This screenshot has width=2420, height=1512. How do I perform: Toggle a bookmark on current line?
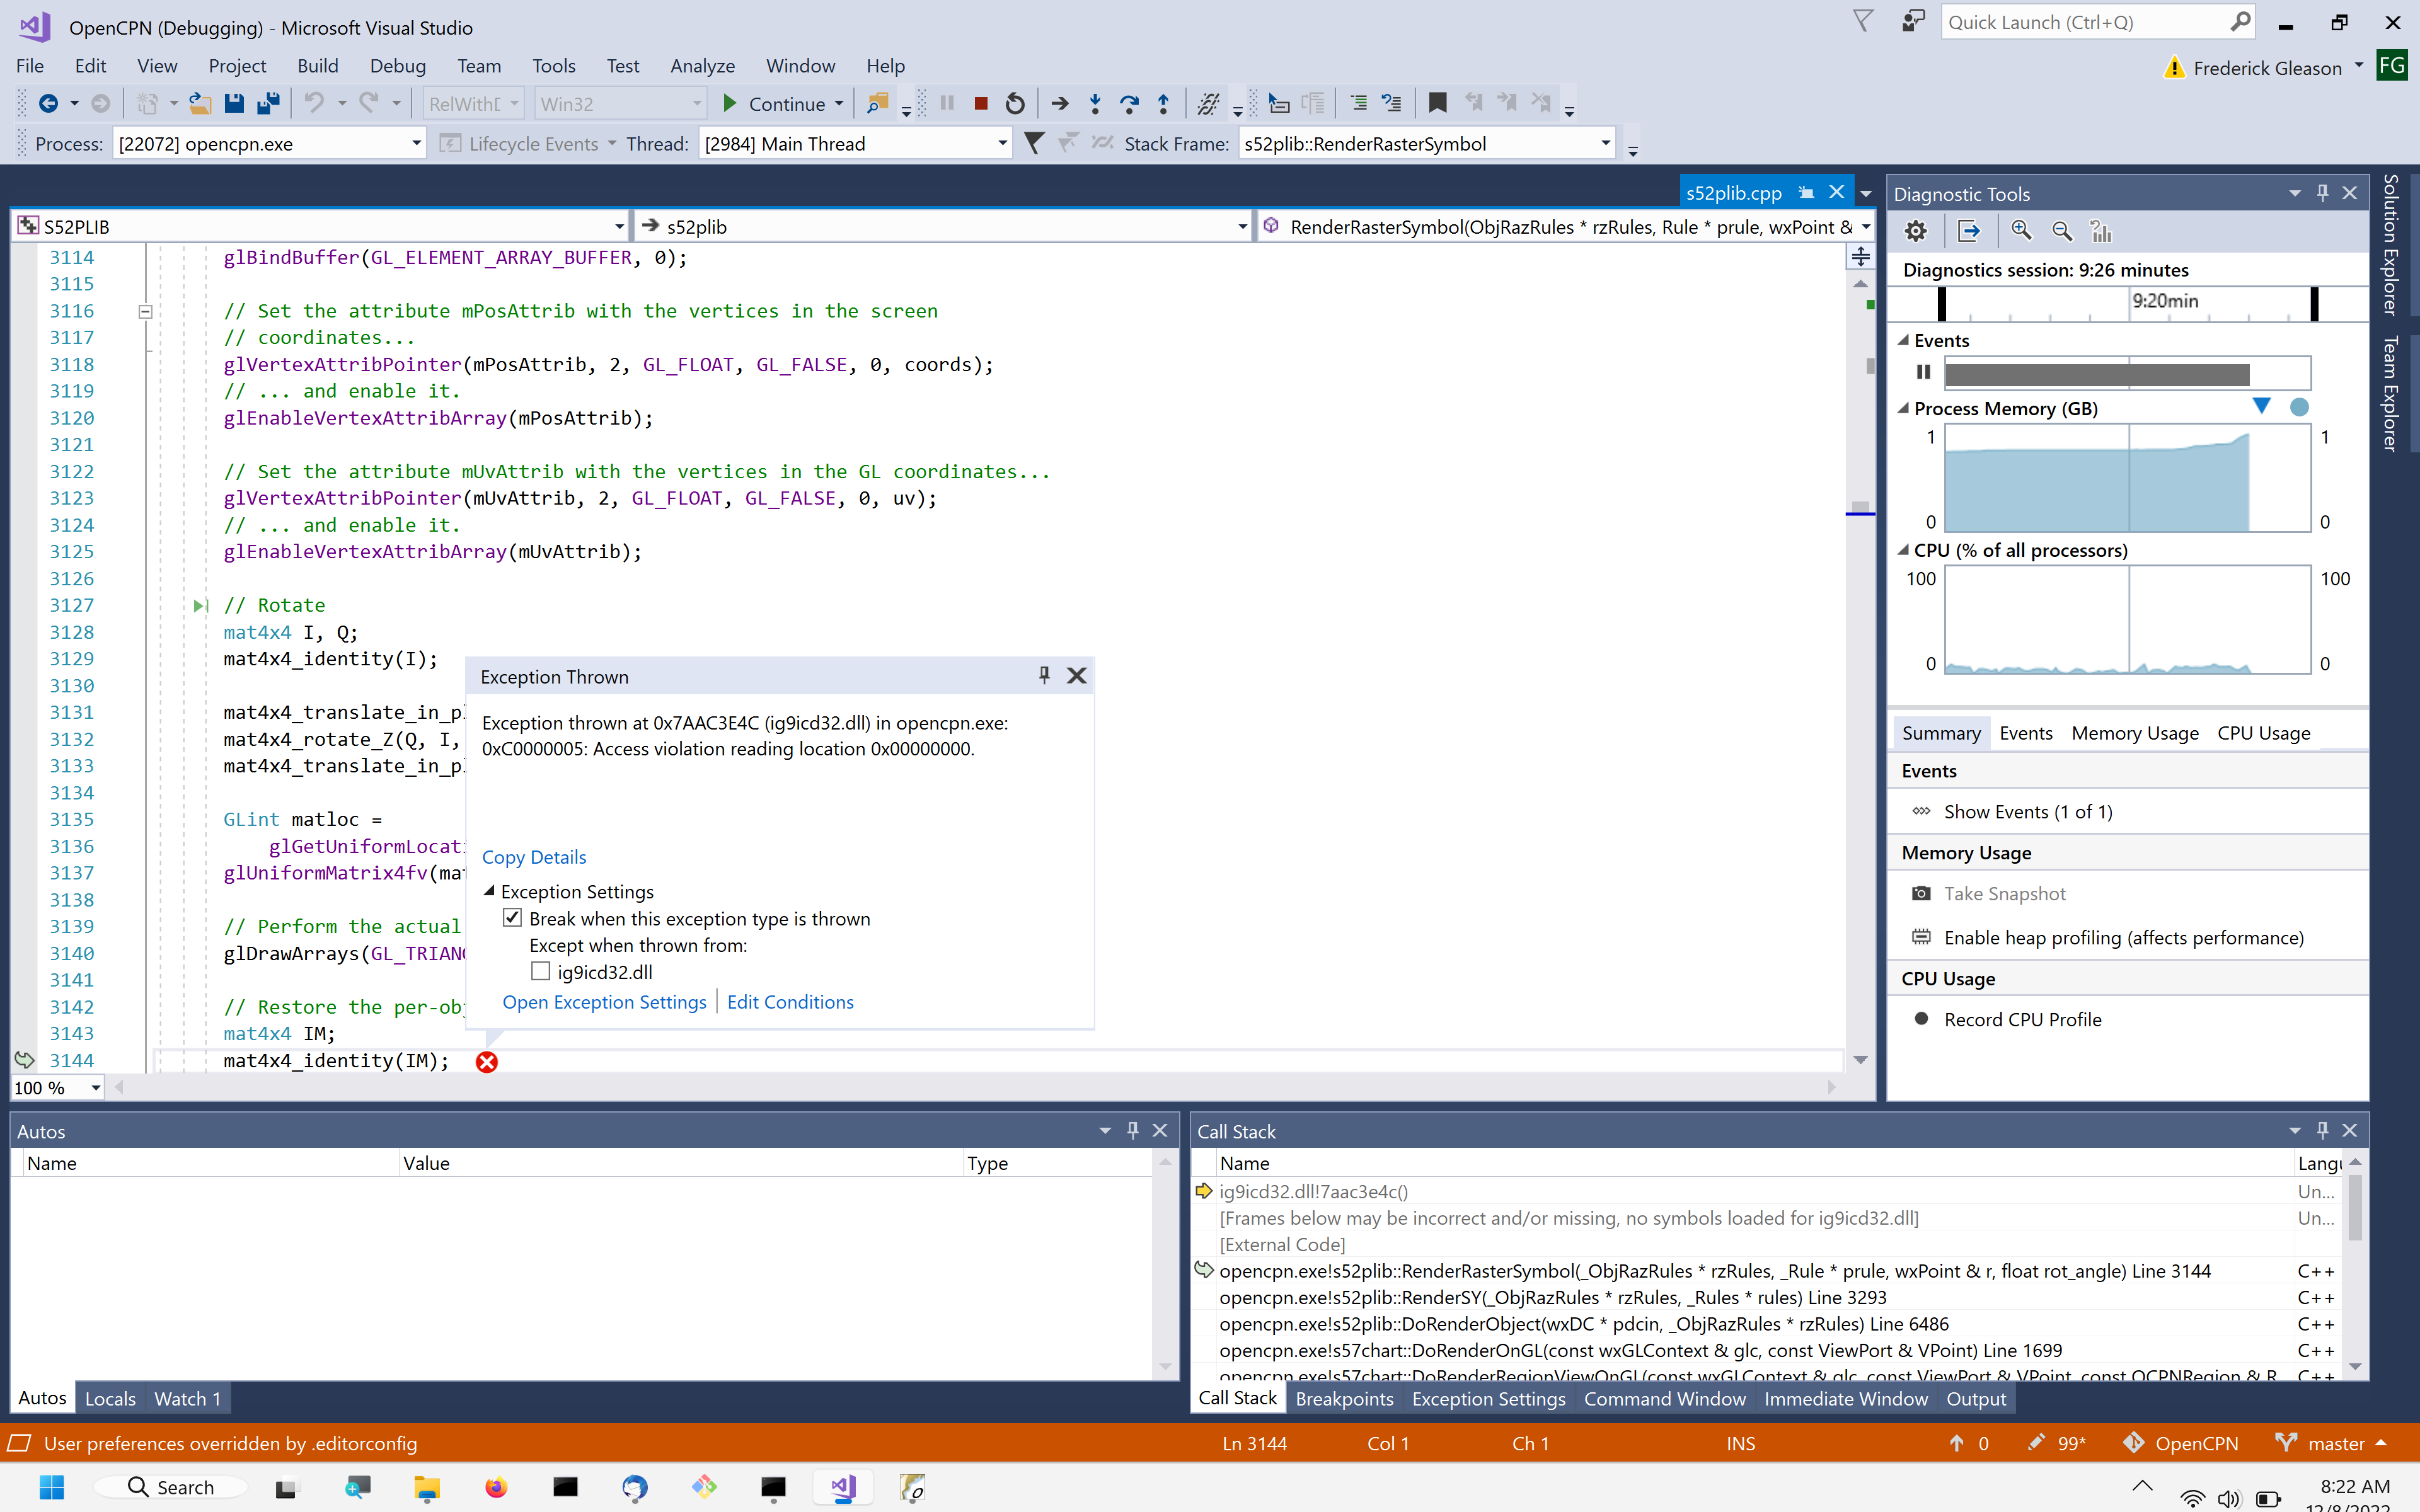(x=1438, y=103)
